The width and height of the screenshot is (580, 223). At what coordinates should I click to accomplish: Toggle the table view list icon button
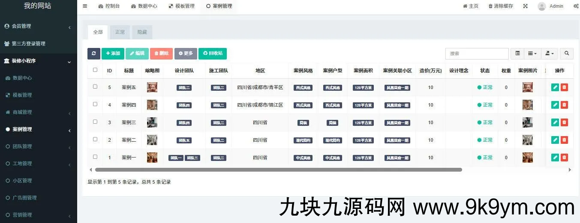517,54
